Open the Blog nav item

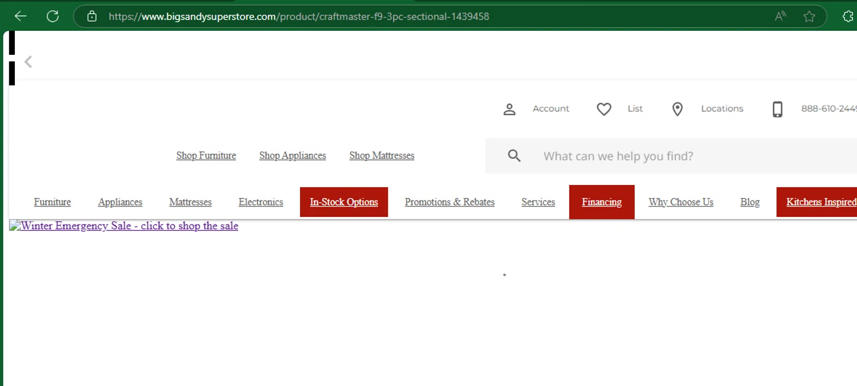[750, 202]
